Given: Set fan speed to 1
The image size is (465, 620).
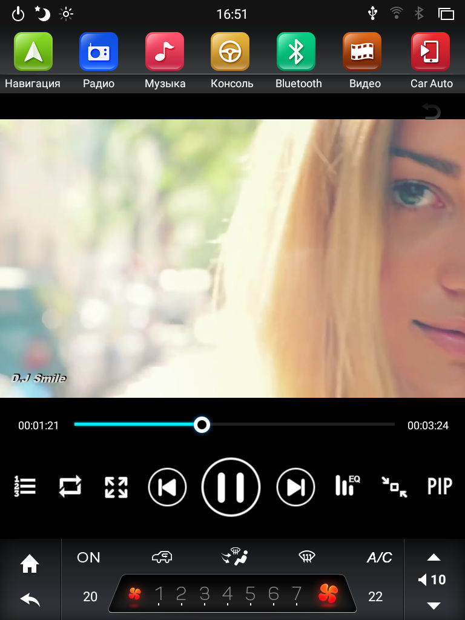Looking at the screenshot, I should tap(159, 594).
